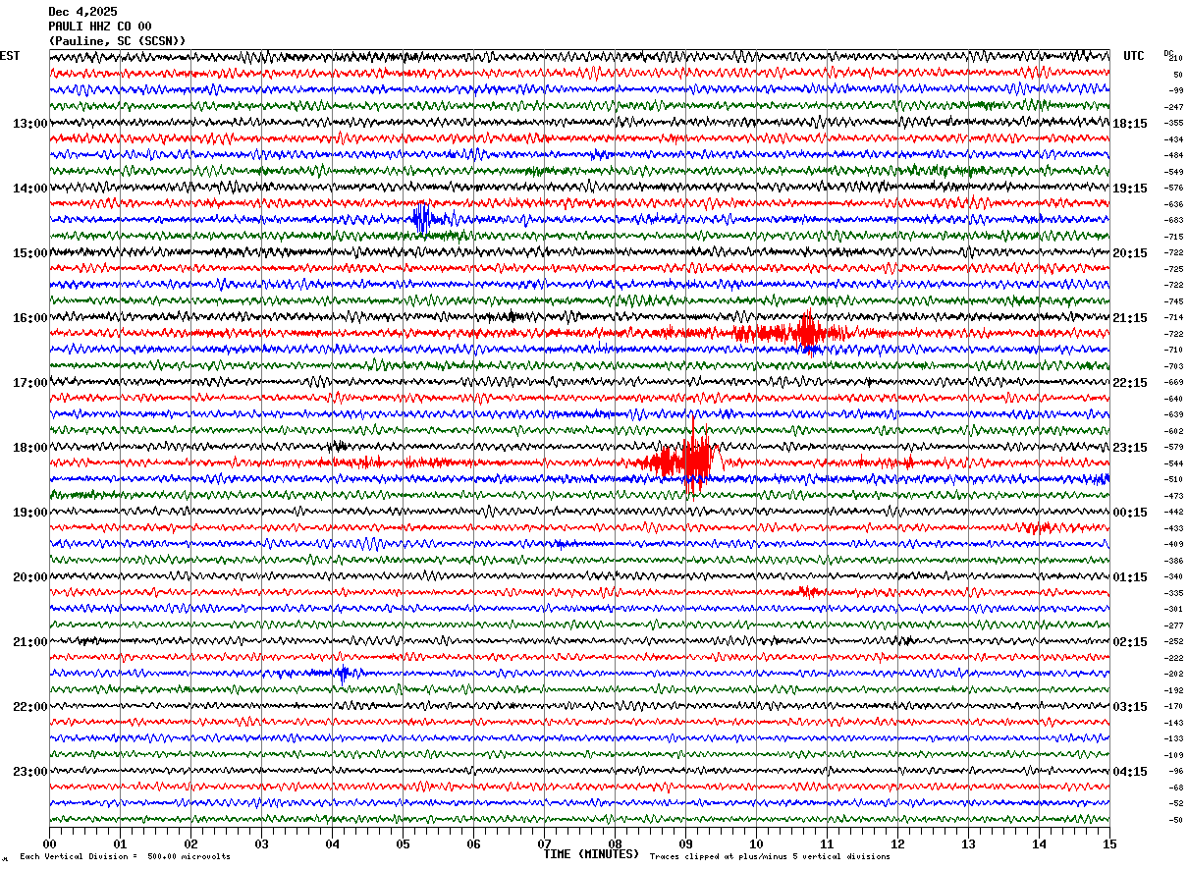
Task: Click the DC offset value -579
Action: click(1174, 448)
